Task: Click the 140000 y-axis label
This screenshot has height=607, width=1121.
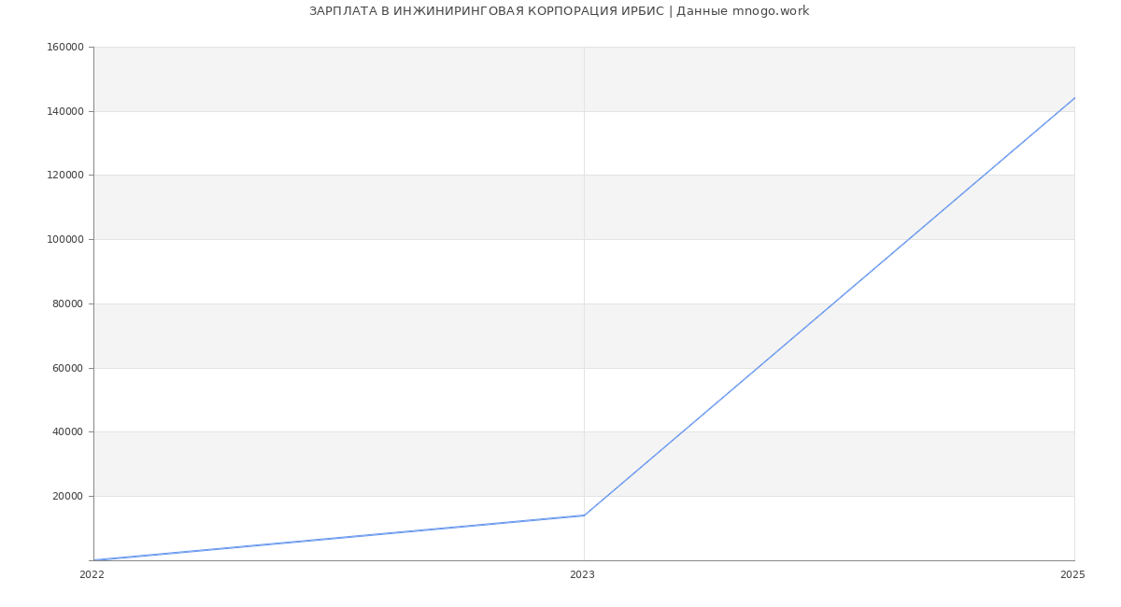Action: click(65, 111)
